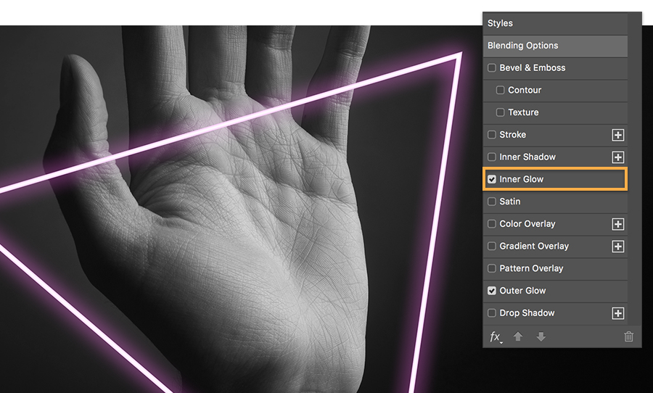Viewport: 653px width, 393px height.
Task: Move effect up with the up arrow
Action: click(x=517, y=336)
